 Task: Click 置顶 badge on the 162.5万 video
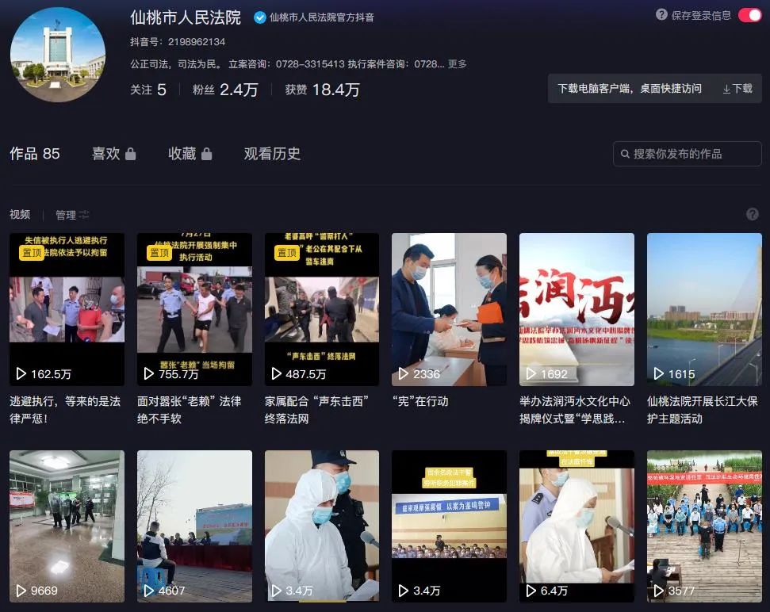coord(32,253)
